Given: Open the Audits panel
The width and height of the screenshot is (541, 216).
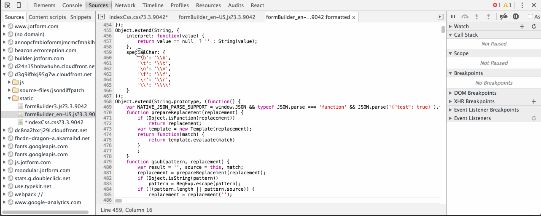Looking at the screenshot, I should point(236,5).
